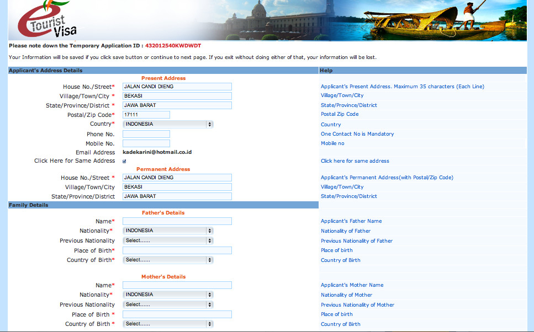Click the Mobile No. input field

point(146,143)
